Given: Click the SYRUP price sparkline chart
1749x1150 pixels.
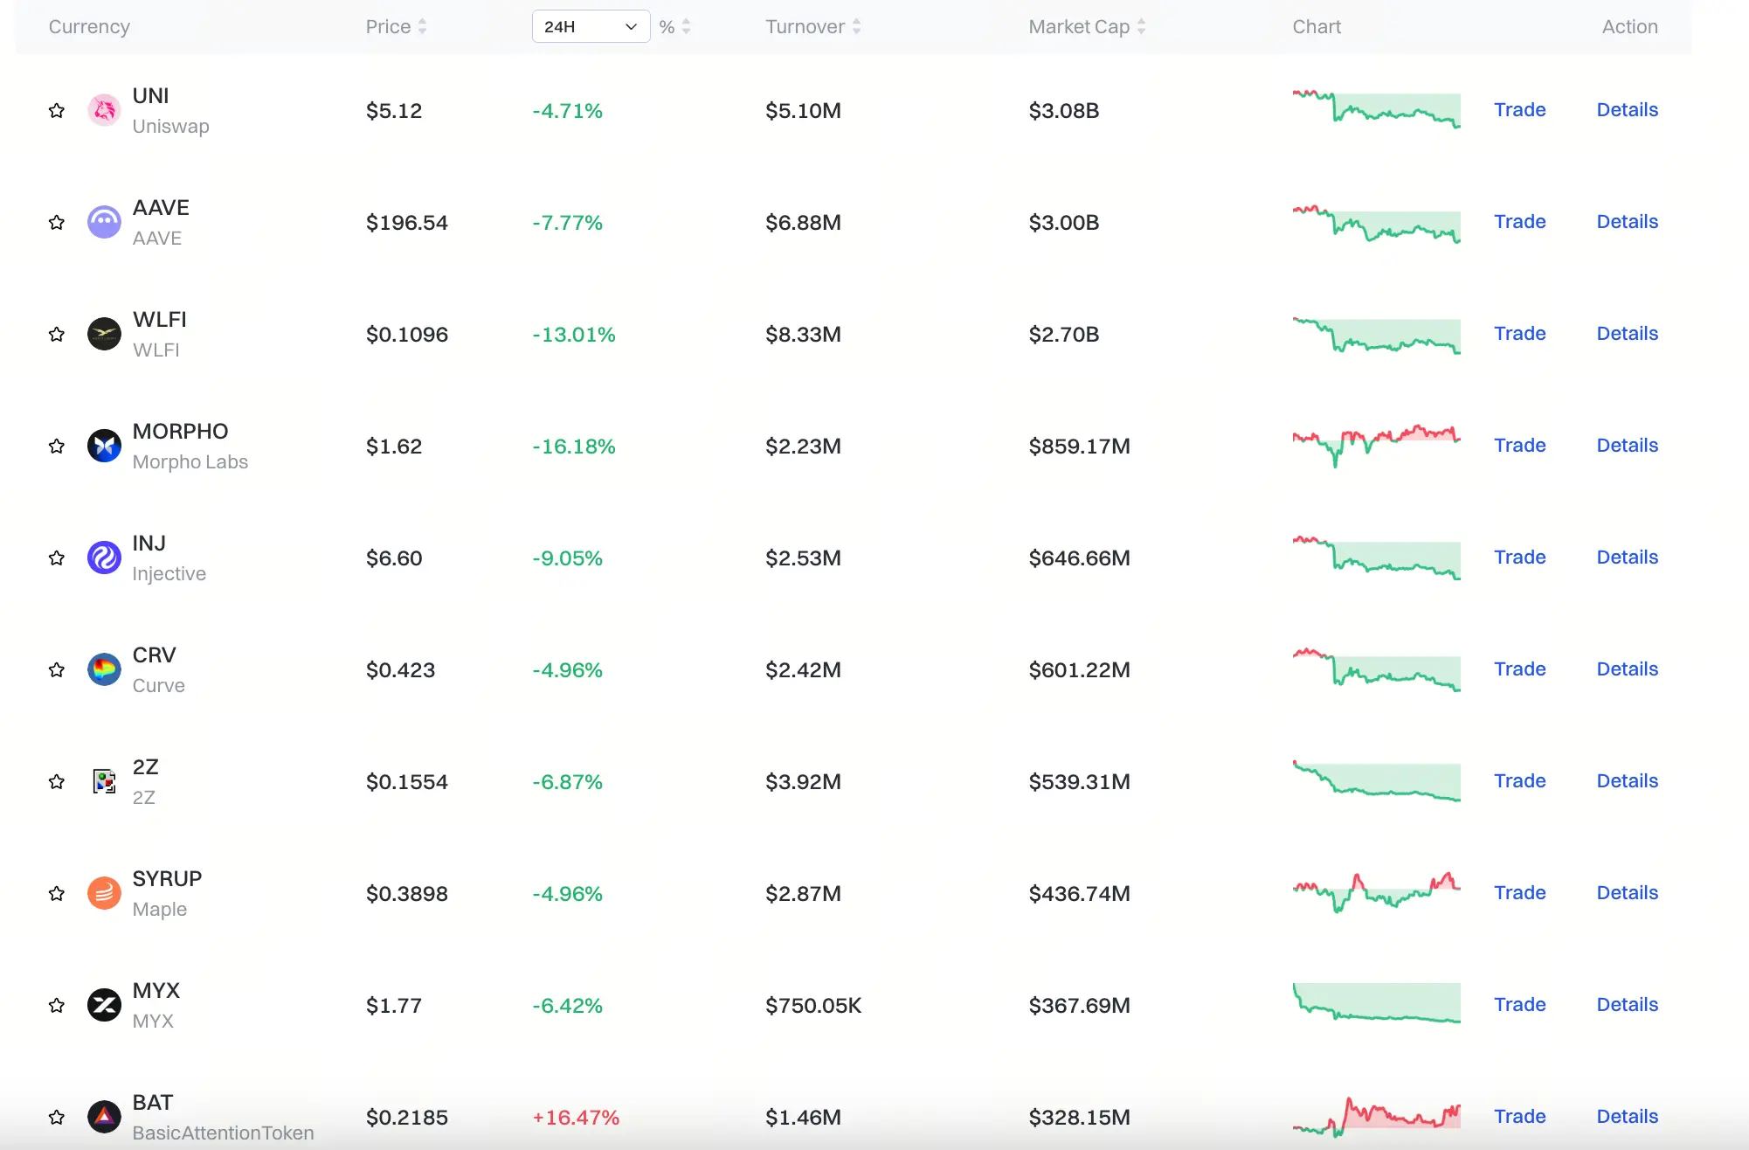Looking at the screenshot, I should pyautogui.click(x=1376, y=893).
